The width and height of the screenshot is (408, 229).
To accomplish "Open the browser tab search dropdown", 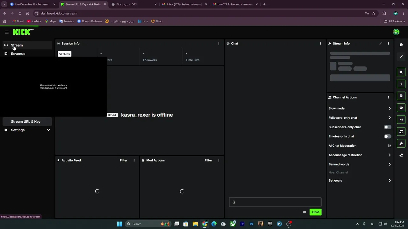I will coord(4,4).
